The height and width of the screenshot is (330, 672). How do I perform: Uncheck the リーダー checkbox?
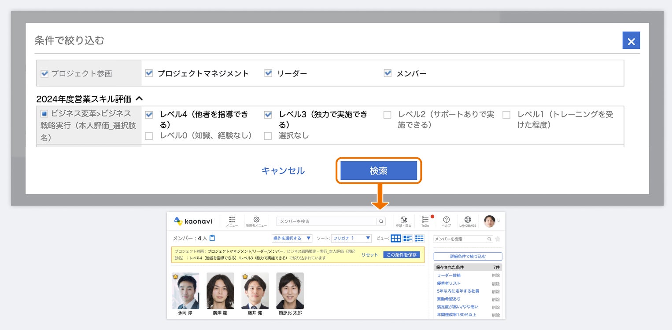point(268,73)
